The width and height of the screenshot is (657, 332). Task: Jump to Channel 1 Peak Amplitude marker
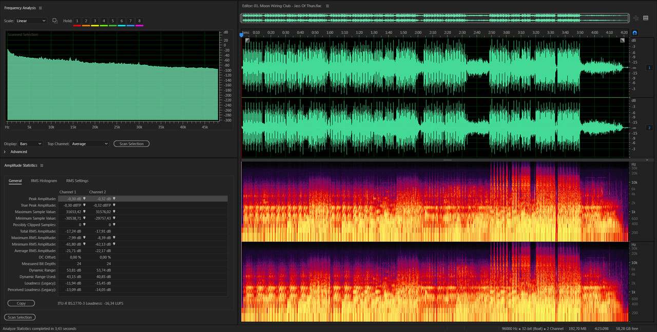(x=84, y=198)
